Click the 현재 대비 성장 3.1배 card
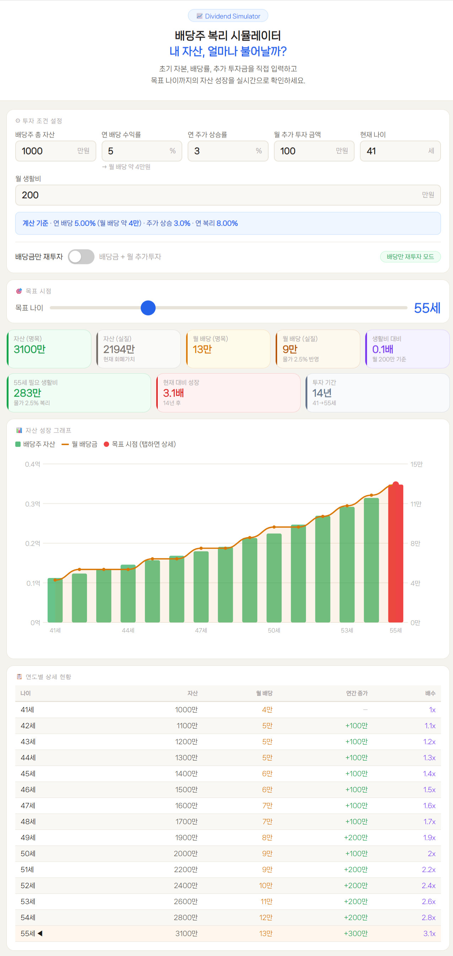 pyautogui.click(x=228, y=393)
